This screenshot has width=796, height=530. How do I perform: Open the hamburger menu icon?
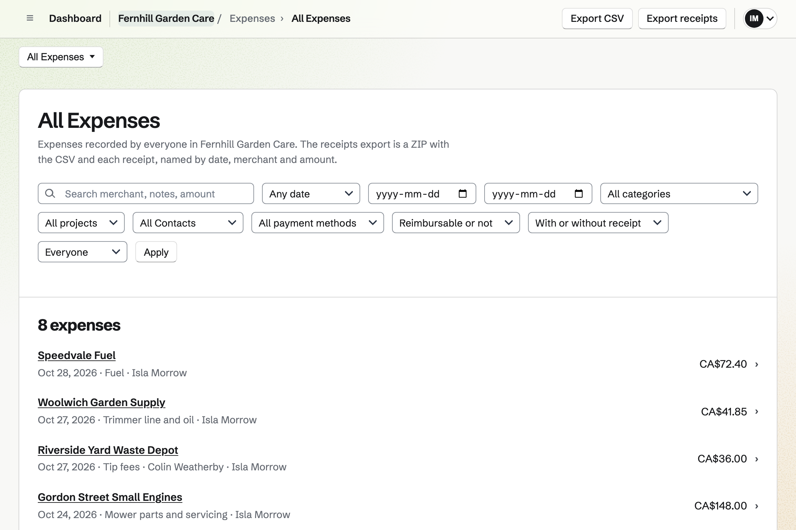click(x=30, y=18)
